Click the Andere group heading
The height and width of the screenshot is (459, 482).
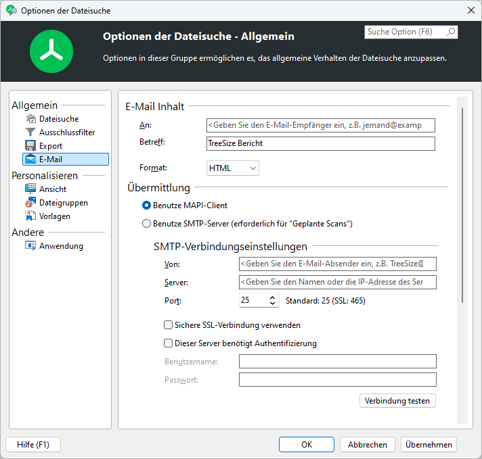coord(28,233)
